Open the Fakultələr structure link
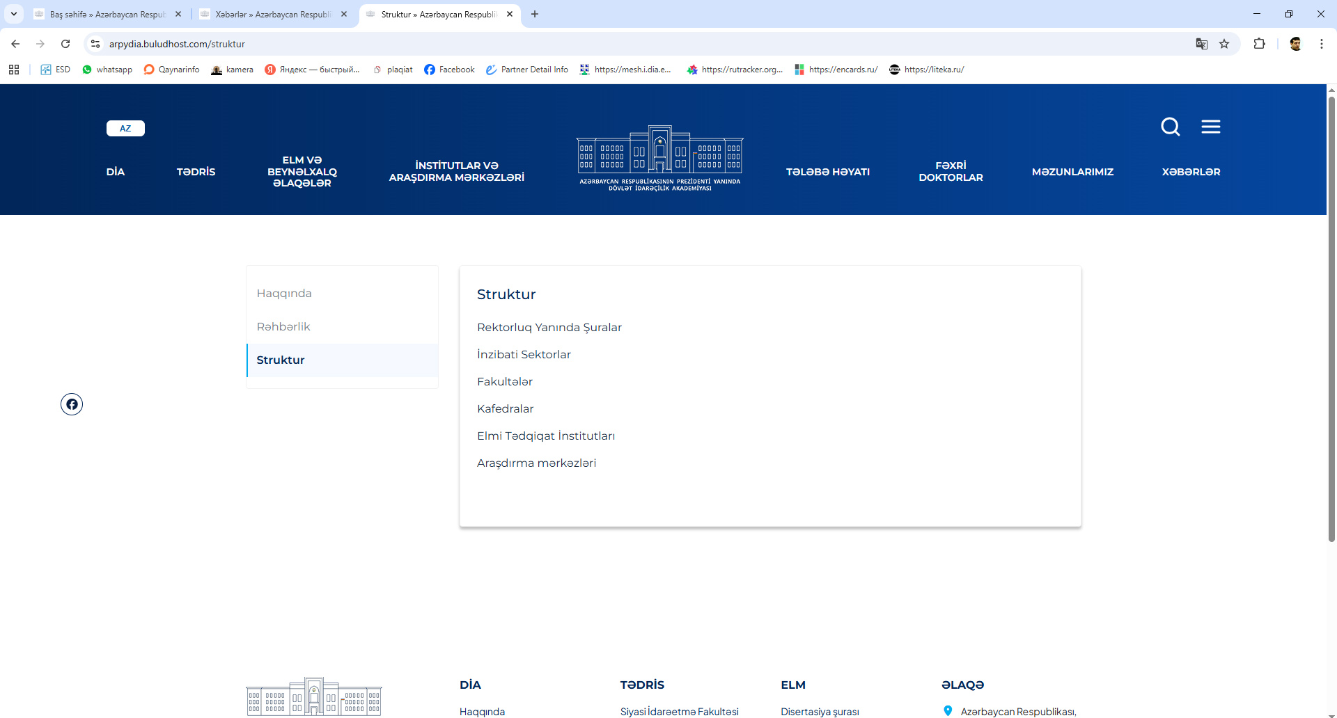 [504, 381]
